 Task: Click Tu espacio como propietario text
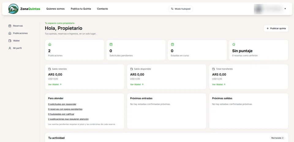coord(60,23)
